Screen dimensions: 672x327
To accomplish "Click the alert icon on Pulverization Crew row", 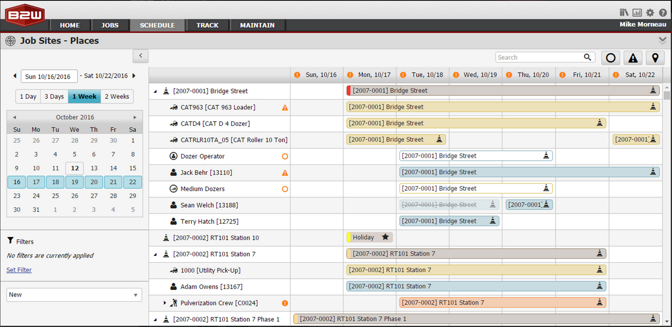I will 285,303.
